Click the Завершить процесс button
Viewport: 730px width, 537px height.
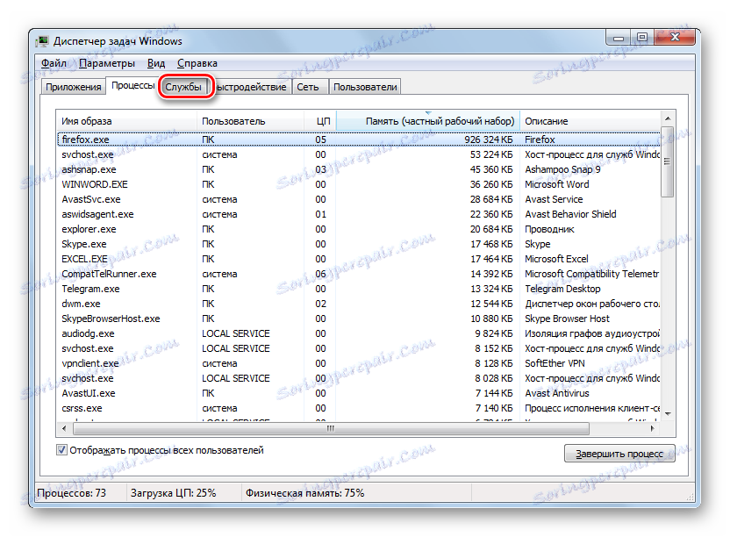point(619,454)
